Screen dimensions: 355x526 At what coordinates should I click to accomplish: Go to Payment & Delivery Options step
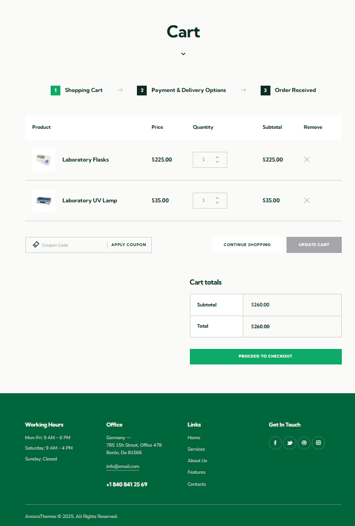[x=181, y=90]
